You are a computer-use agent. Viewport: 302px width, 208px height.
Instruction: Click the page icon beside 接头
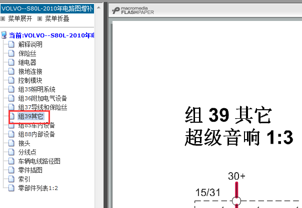(11, 143)
